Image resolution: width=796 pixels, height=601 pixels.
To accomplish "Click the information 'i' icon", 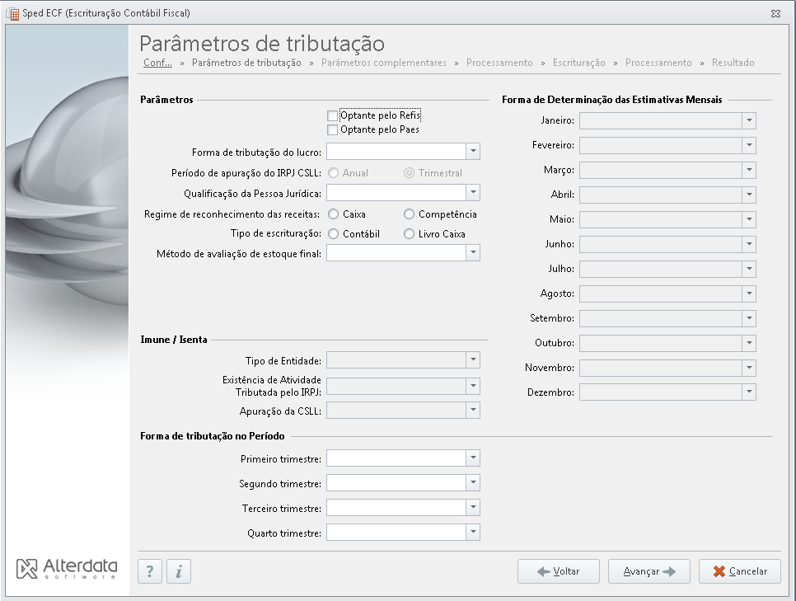I will coord(179,571).
